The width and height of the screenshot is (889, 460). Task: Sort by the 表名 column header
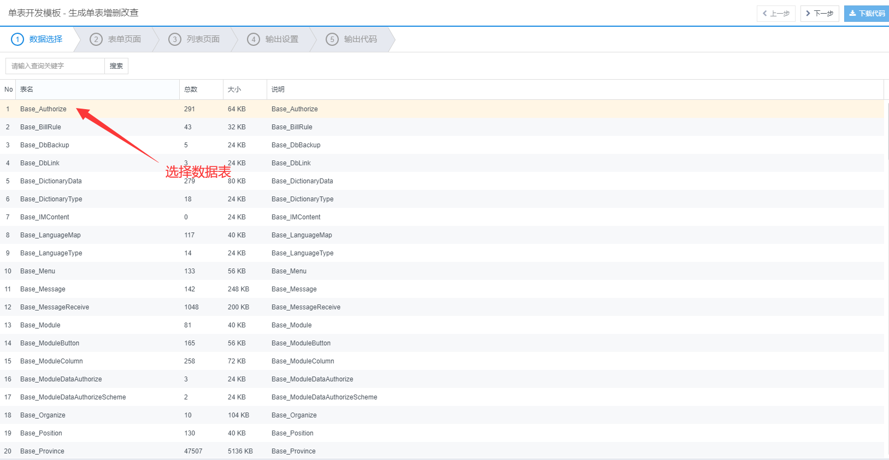pos(27,89)
